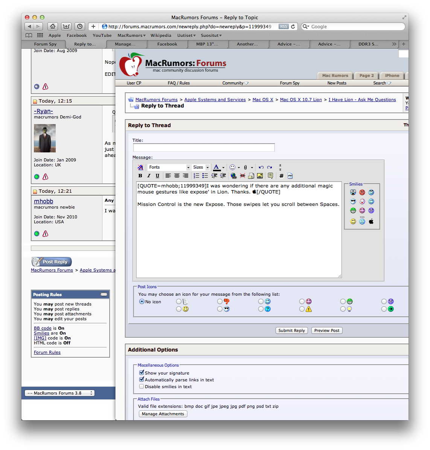Click Safari's Reload page icon
This screenshot has width=430, height=450.
[293, 27]
